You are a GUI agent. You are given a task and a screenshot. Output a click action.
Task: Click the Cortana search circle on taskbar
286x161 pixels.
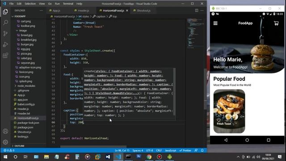point(16,157)
